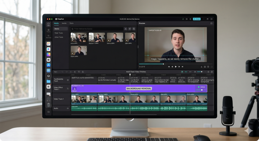Click the filter icon beside the media search
Image resolution: width=259 pixels, height=141 pixels.
(x=129, y=29)
